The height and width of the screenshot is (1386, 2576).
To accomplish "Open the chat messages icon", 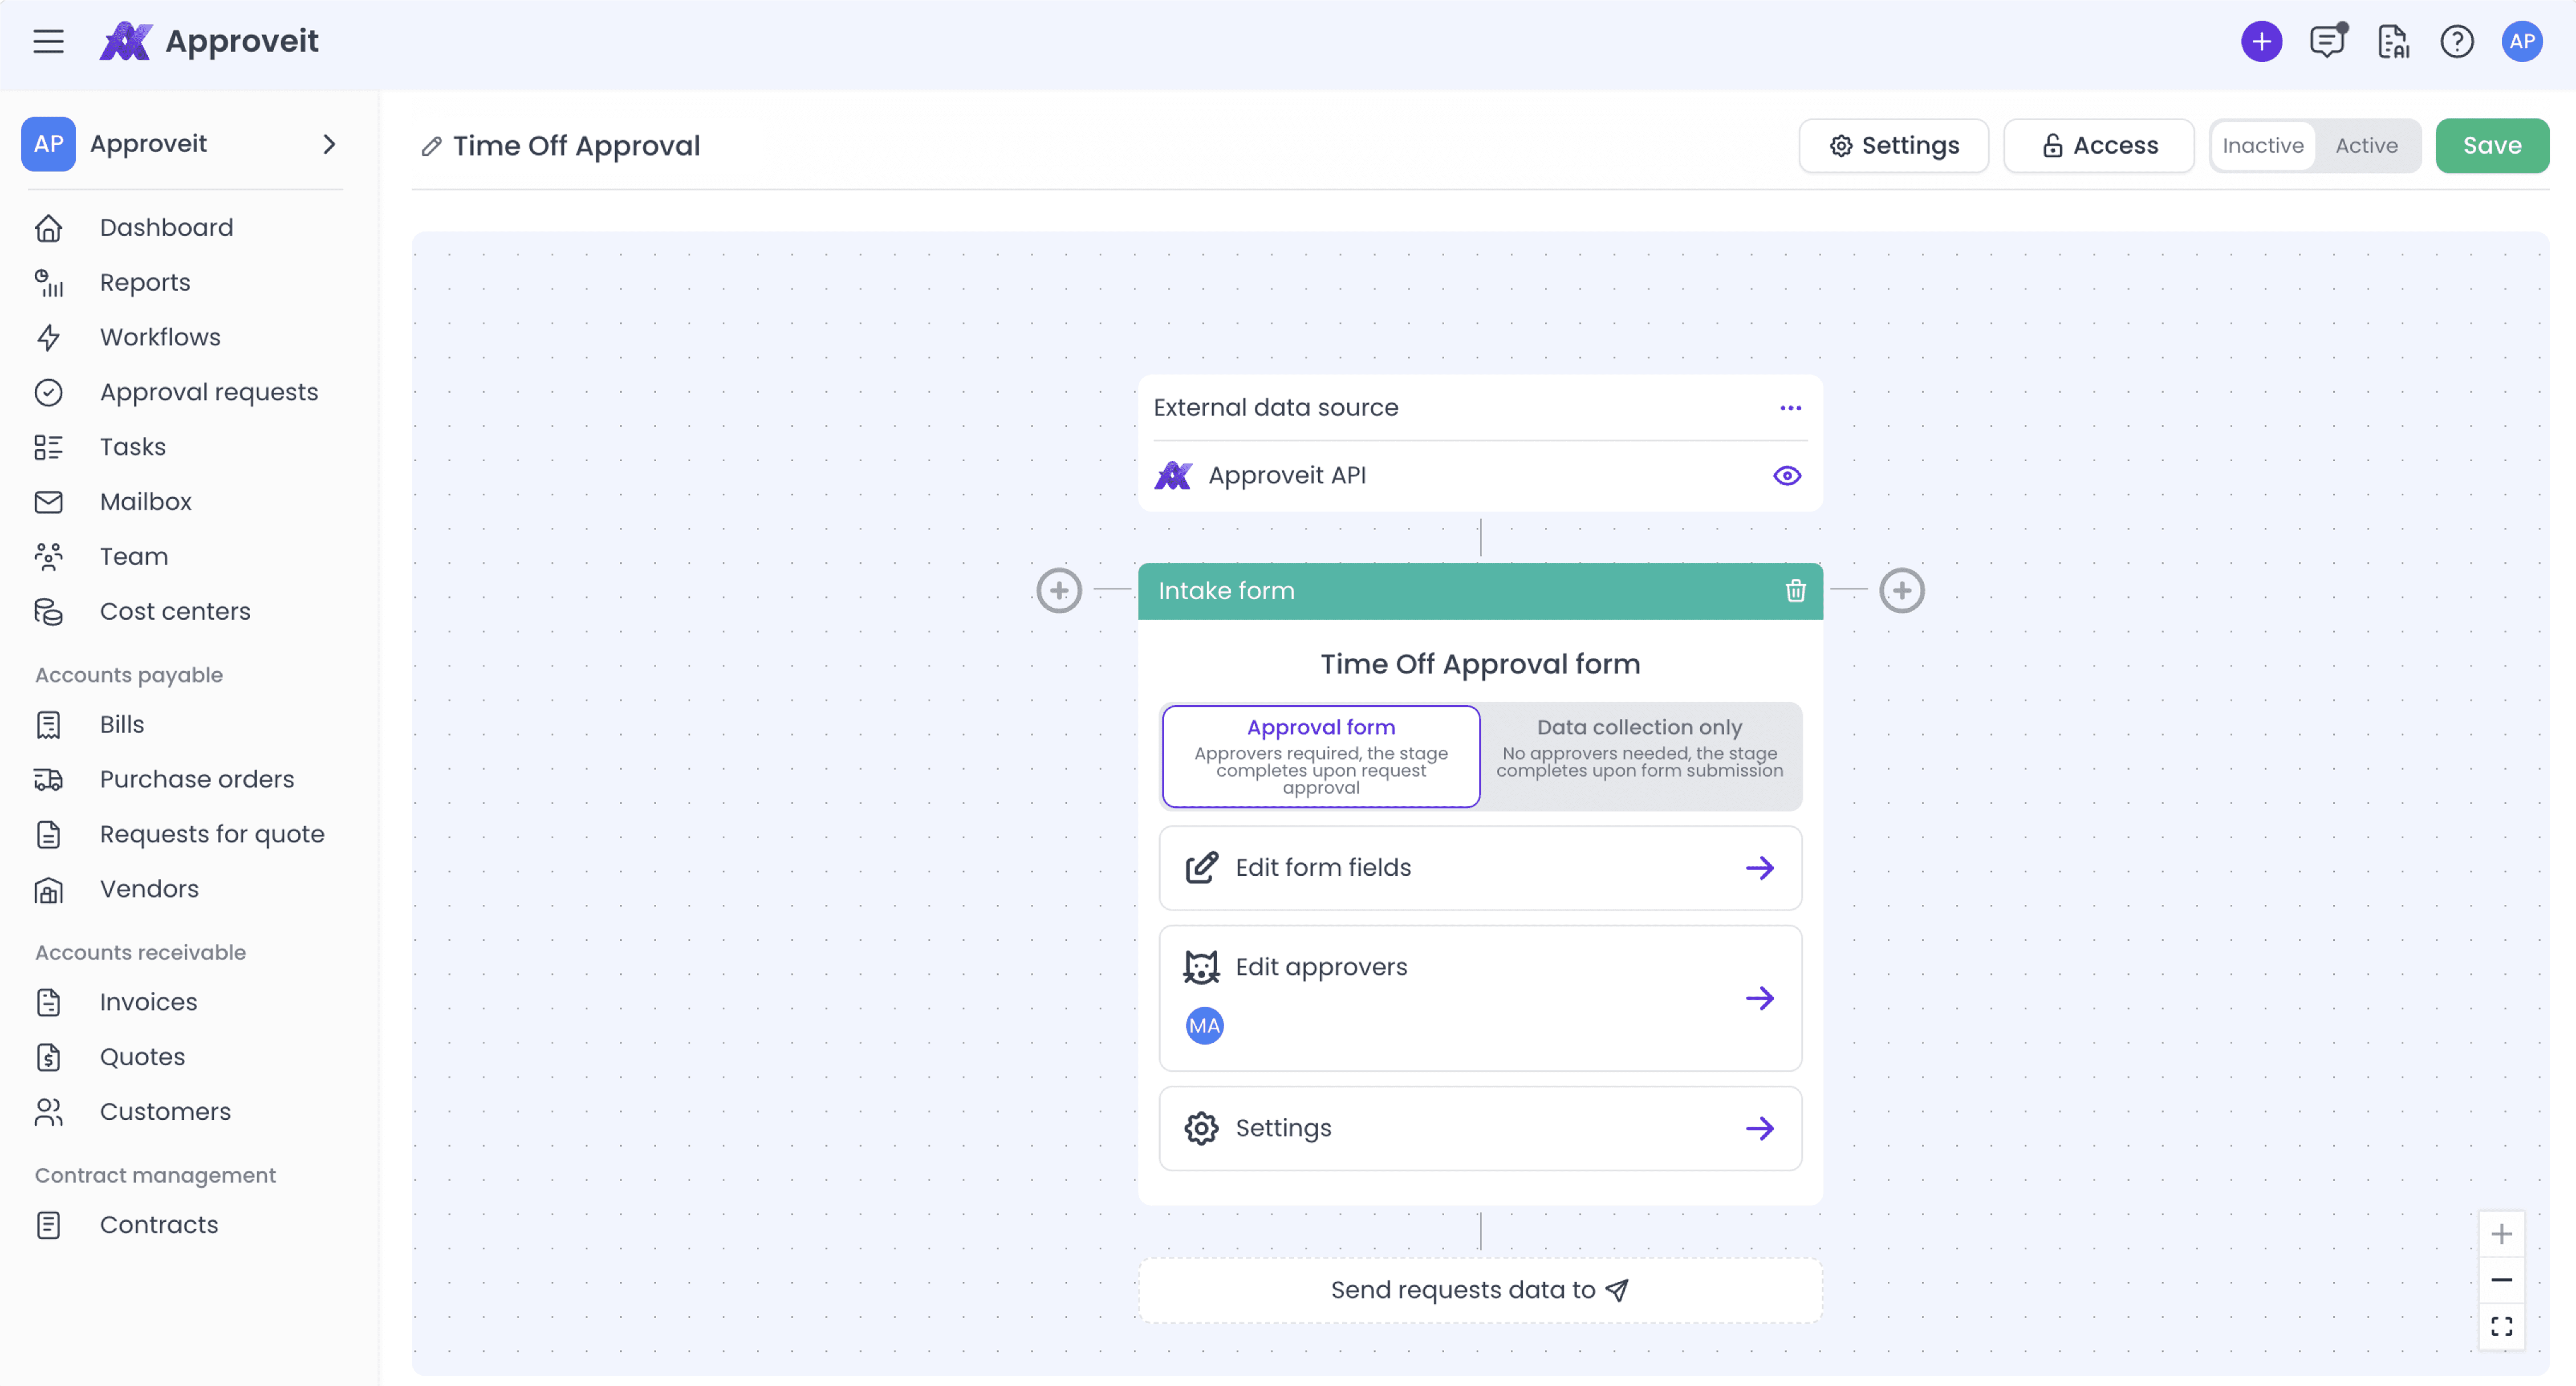I will point(2327,41).
